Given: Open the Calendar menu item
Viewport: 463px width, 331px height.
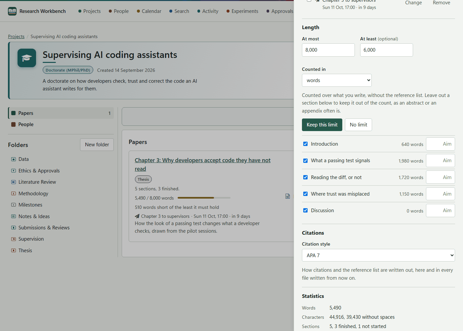Looking at the screenshot, I should tap(149, 11).
